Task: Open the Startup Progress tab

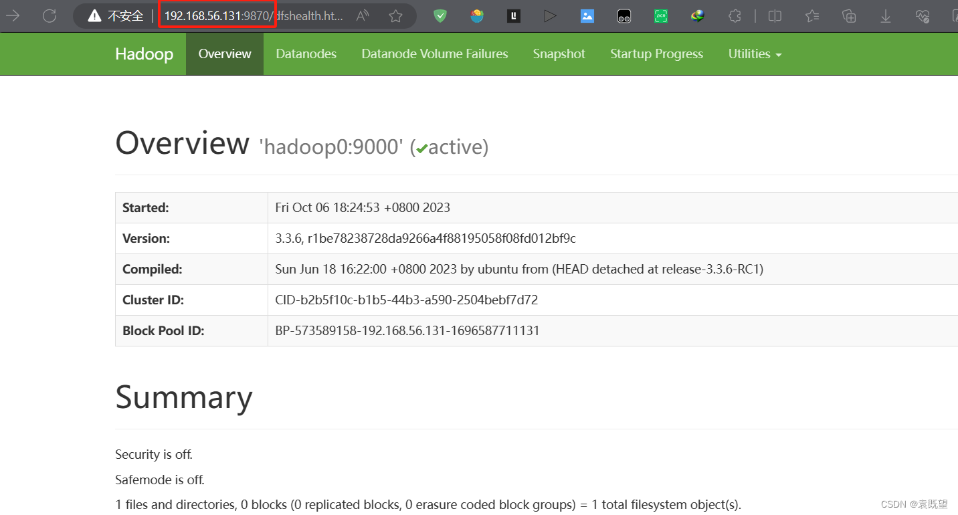Action: tap(656, 54)
